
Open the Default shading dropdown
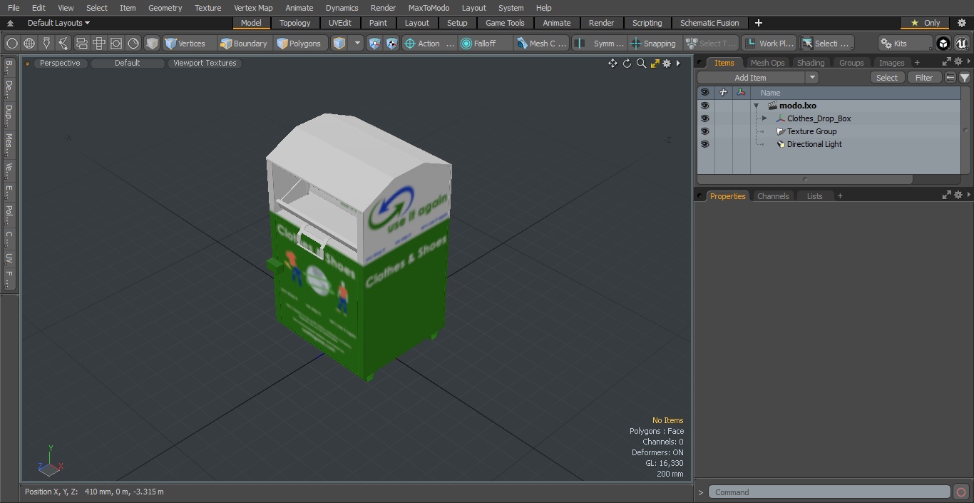click(x=127, y=63)
